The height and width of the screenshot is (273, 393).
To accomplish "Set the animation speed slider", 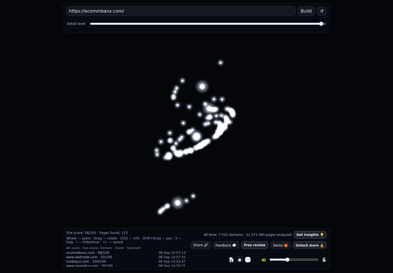I will 294,260.
